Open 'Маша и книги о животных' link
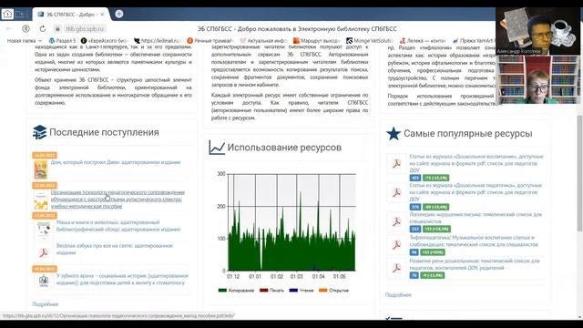 click(118, 226)
